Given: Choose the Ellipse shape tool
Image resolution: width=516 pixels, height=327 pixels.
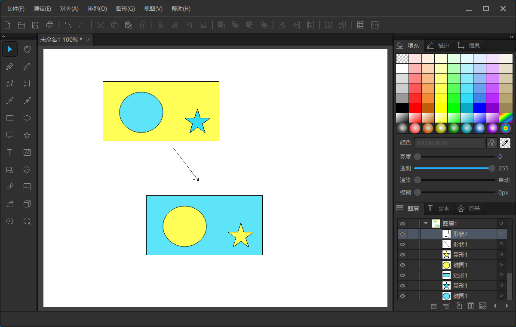Looking at the screenshot, I should (x=27, y=118).
